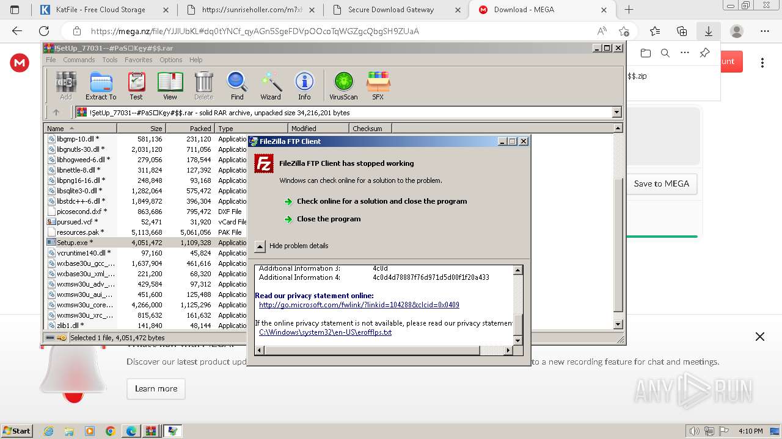Open the WinRAR Help menu
The width and height of the screenshot is (782, 439).
pyautogui.click(x=195, y=60)
